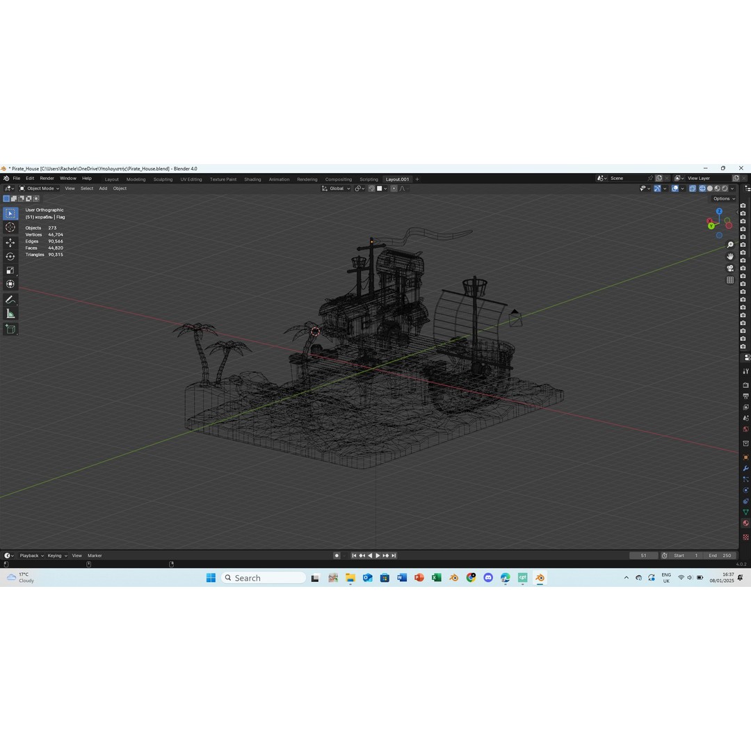
Task: Select the Measure tool
Action: coord(10,314)
